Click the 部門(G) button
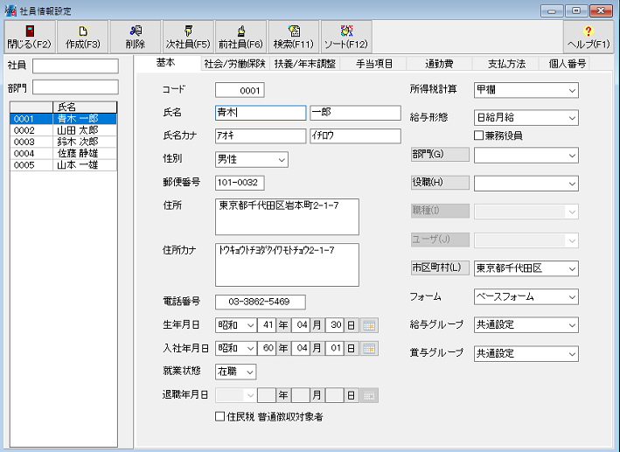The height and width of the screenshot is (452, 620). [440, 155]
